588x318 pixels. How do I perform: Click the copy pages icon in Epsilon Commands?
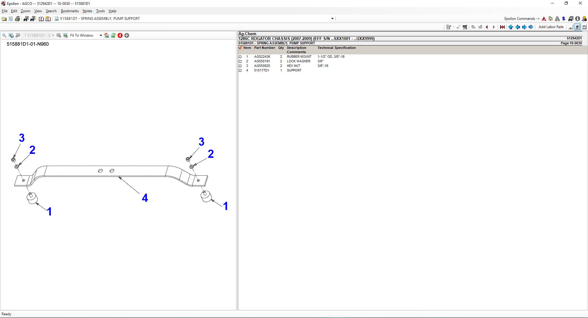click(x=551, y=19)
